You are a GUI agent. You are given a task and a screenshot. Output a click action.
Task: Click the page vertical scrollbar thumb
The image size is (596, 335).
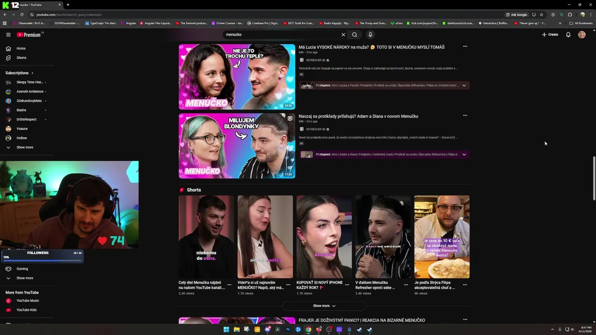594,179
